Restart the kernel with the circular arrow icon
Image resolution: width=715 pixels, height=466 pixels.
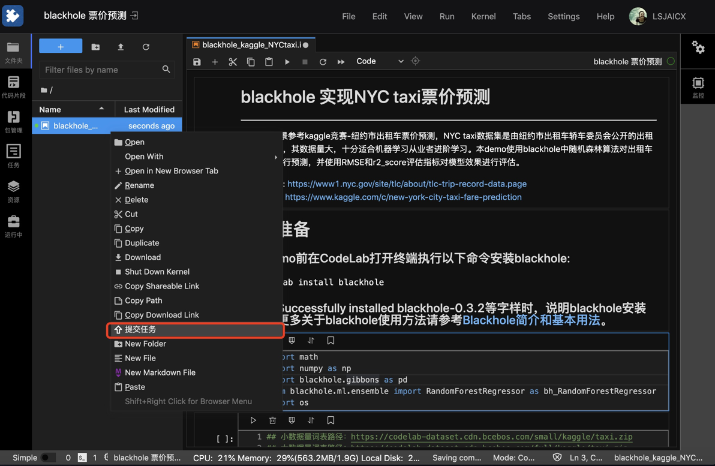323,62
